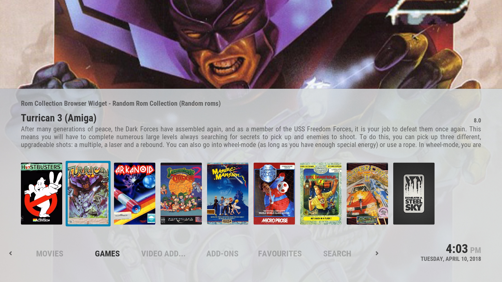The width and height of the screenshot is (502, 282).
Task: Click the Turrican 3 (Amiga) title
Action: tap(59, 118)
